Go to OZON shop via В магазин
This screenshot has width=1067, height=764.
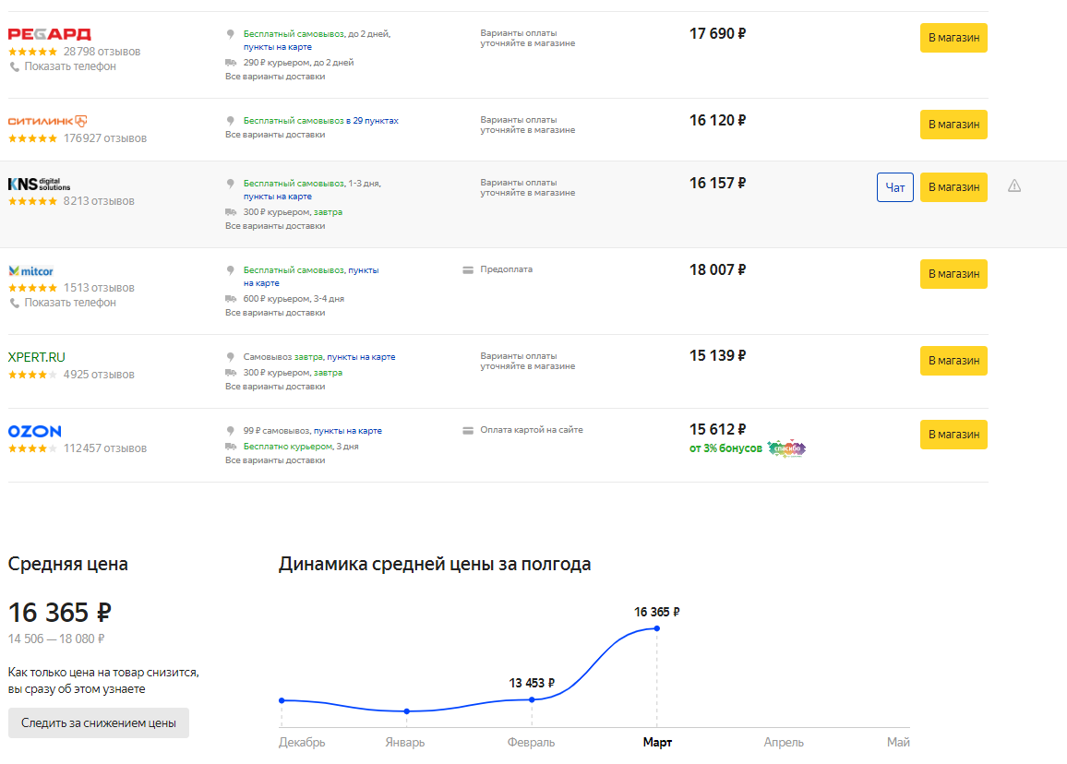[953, 435]
